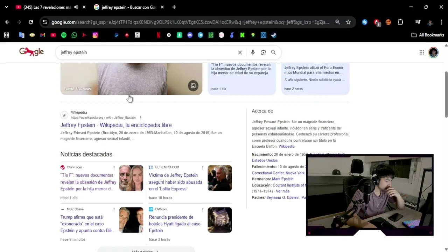Clear the search query with X
Image resolution: width=448 pixels, height=252 pixels.
tap(240, 52)
